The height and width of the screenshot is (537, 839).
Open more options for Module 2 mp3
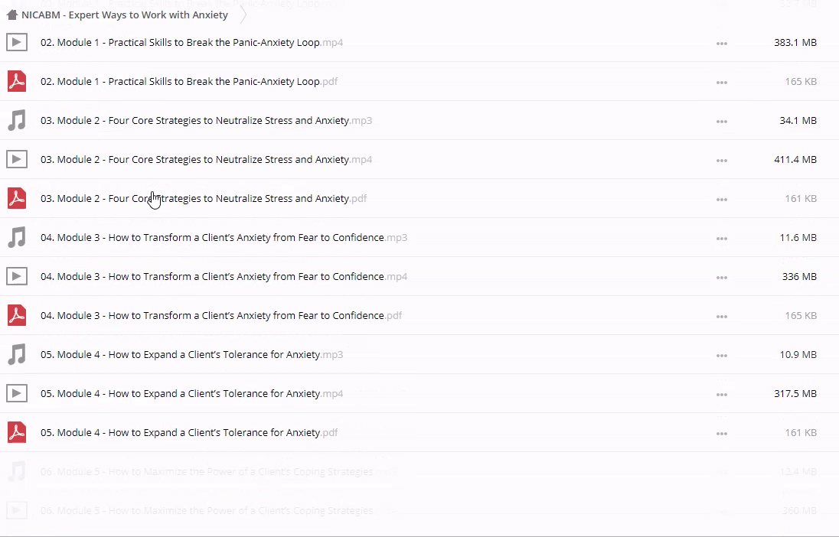721,122
